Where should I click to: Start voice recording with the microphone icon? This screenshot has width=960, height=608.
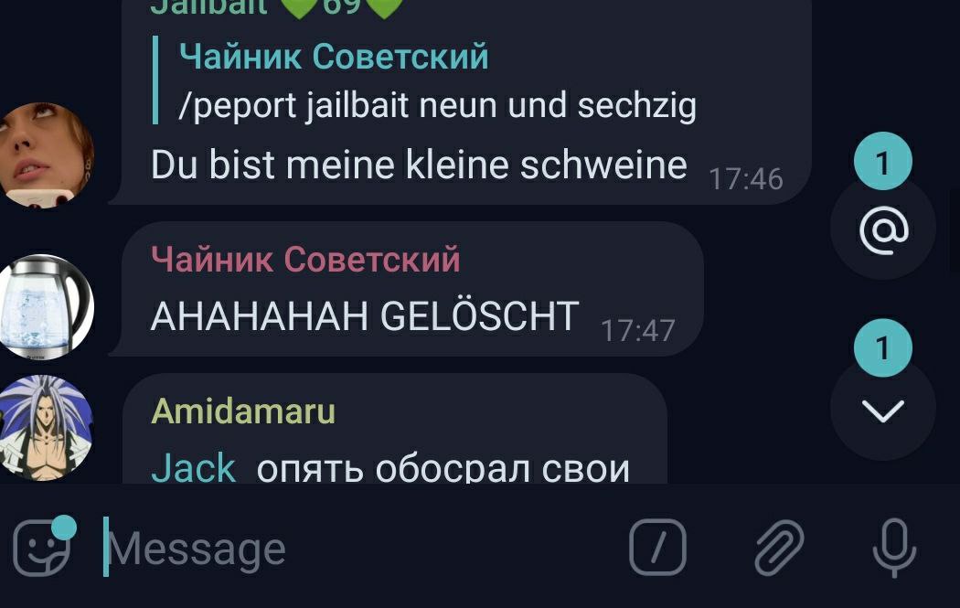point(894,548)
